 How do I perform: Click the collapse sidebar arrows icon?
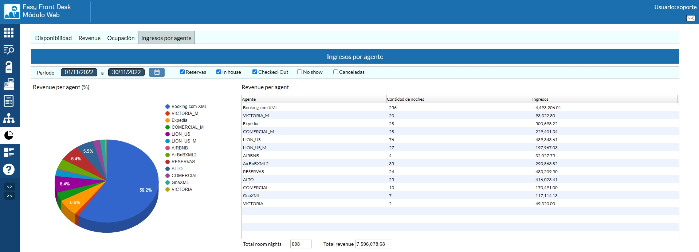click(x=10, y=196)
